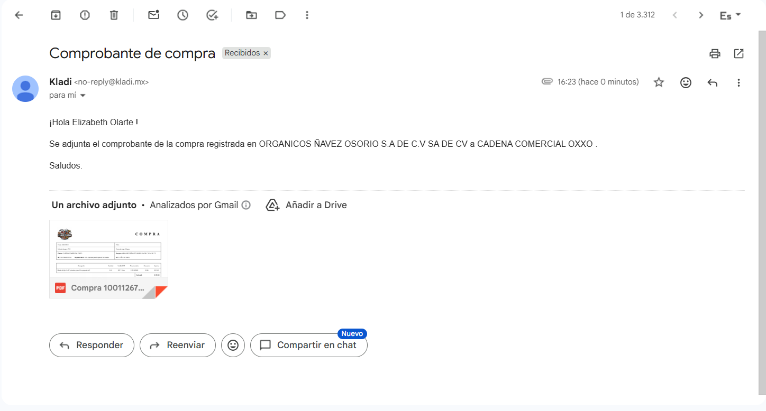Screen dimensions: 766x411
Task: Click 'Compartir en chat' button
Action: coord(309,345)
